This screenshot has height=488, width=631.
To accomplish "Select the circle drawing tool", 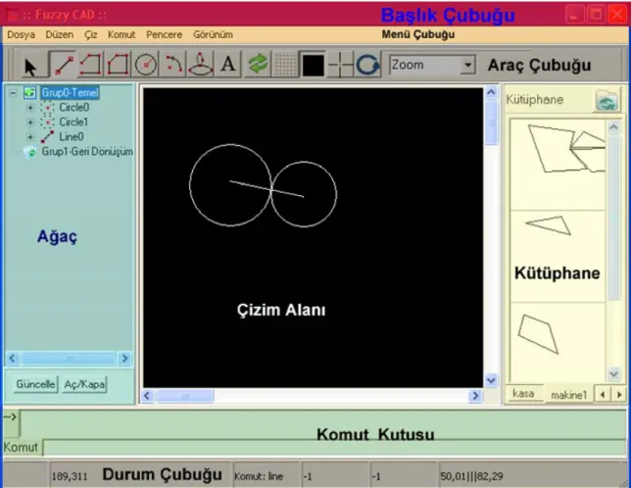I will pyautogui.click(x=145, y=65).
